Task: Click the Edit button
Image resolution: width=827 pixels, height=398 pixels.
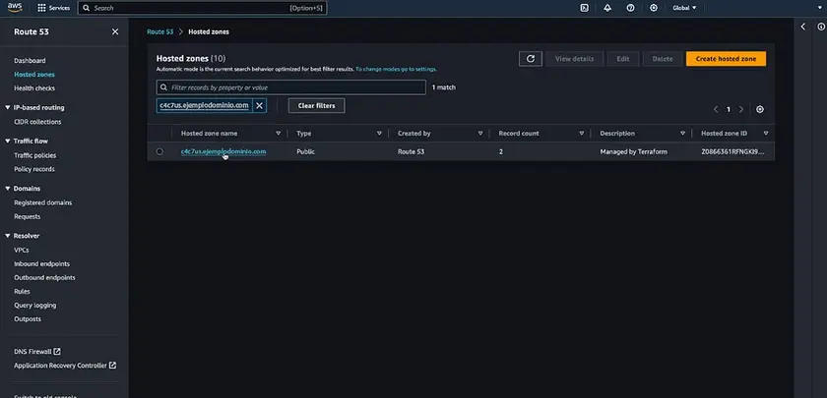Action: click(x=623, y=59)
